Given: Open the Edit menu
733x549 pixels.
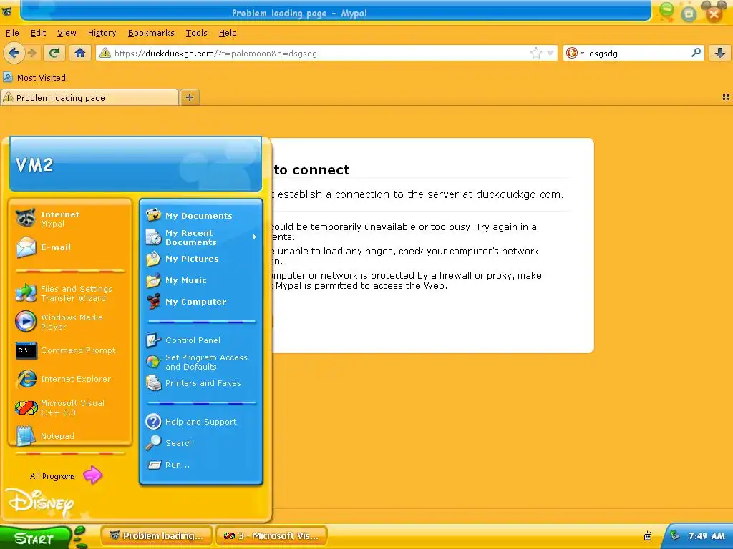Looking at the screenshot, I should (x=38, y=33).
